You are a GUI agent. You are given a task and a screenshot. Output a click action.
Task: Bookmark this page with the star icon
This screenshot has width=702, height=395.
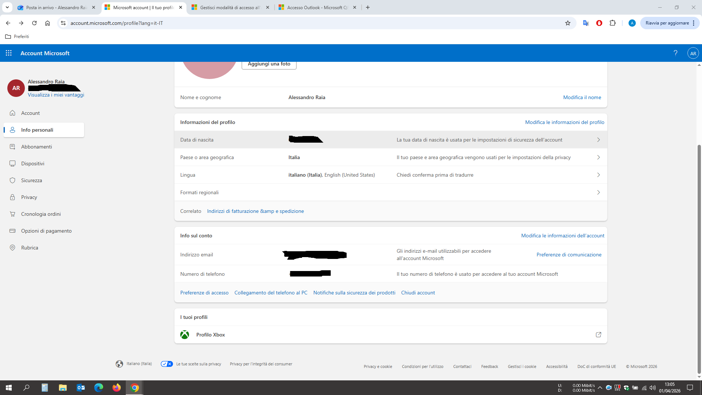[x=568, y=23]
